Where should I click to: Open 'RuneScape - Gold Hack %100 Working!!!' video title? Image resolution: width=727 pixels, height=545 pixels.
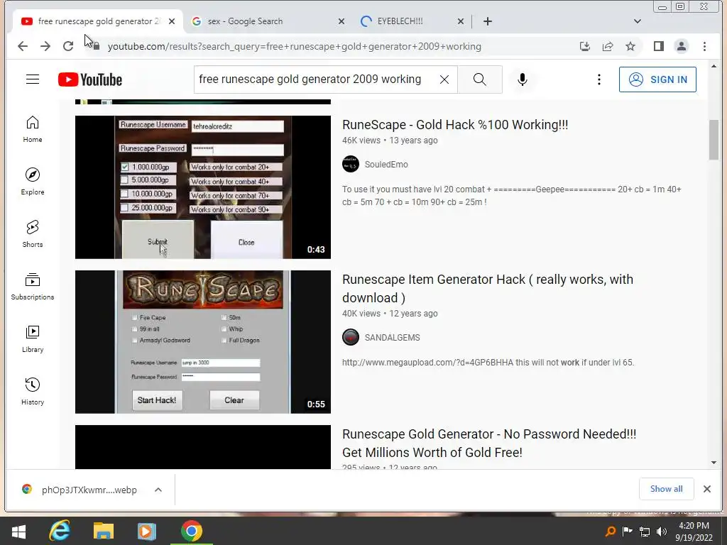pos(455,125)
